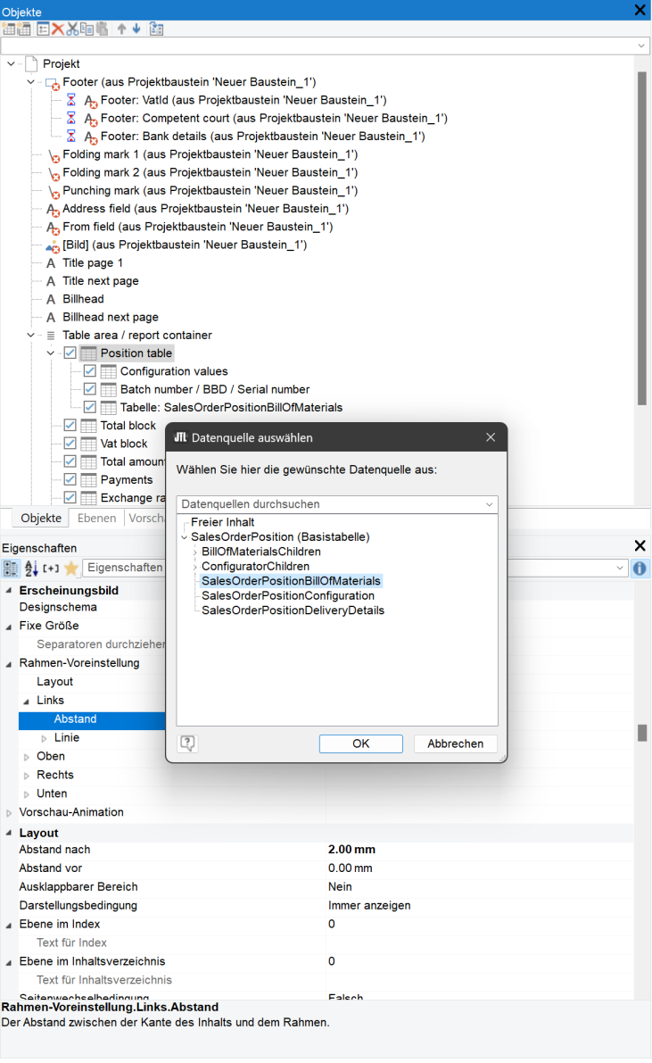Click hourglass icon of Footer: Competent court
This screenshot has height=1063, width=652.
tap(71, 119)
